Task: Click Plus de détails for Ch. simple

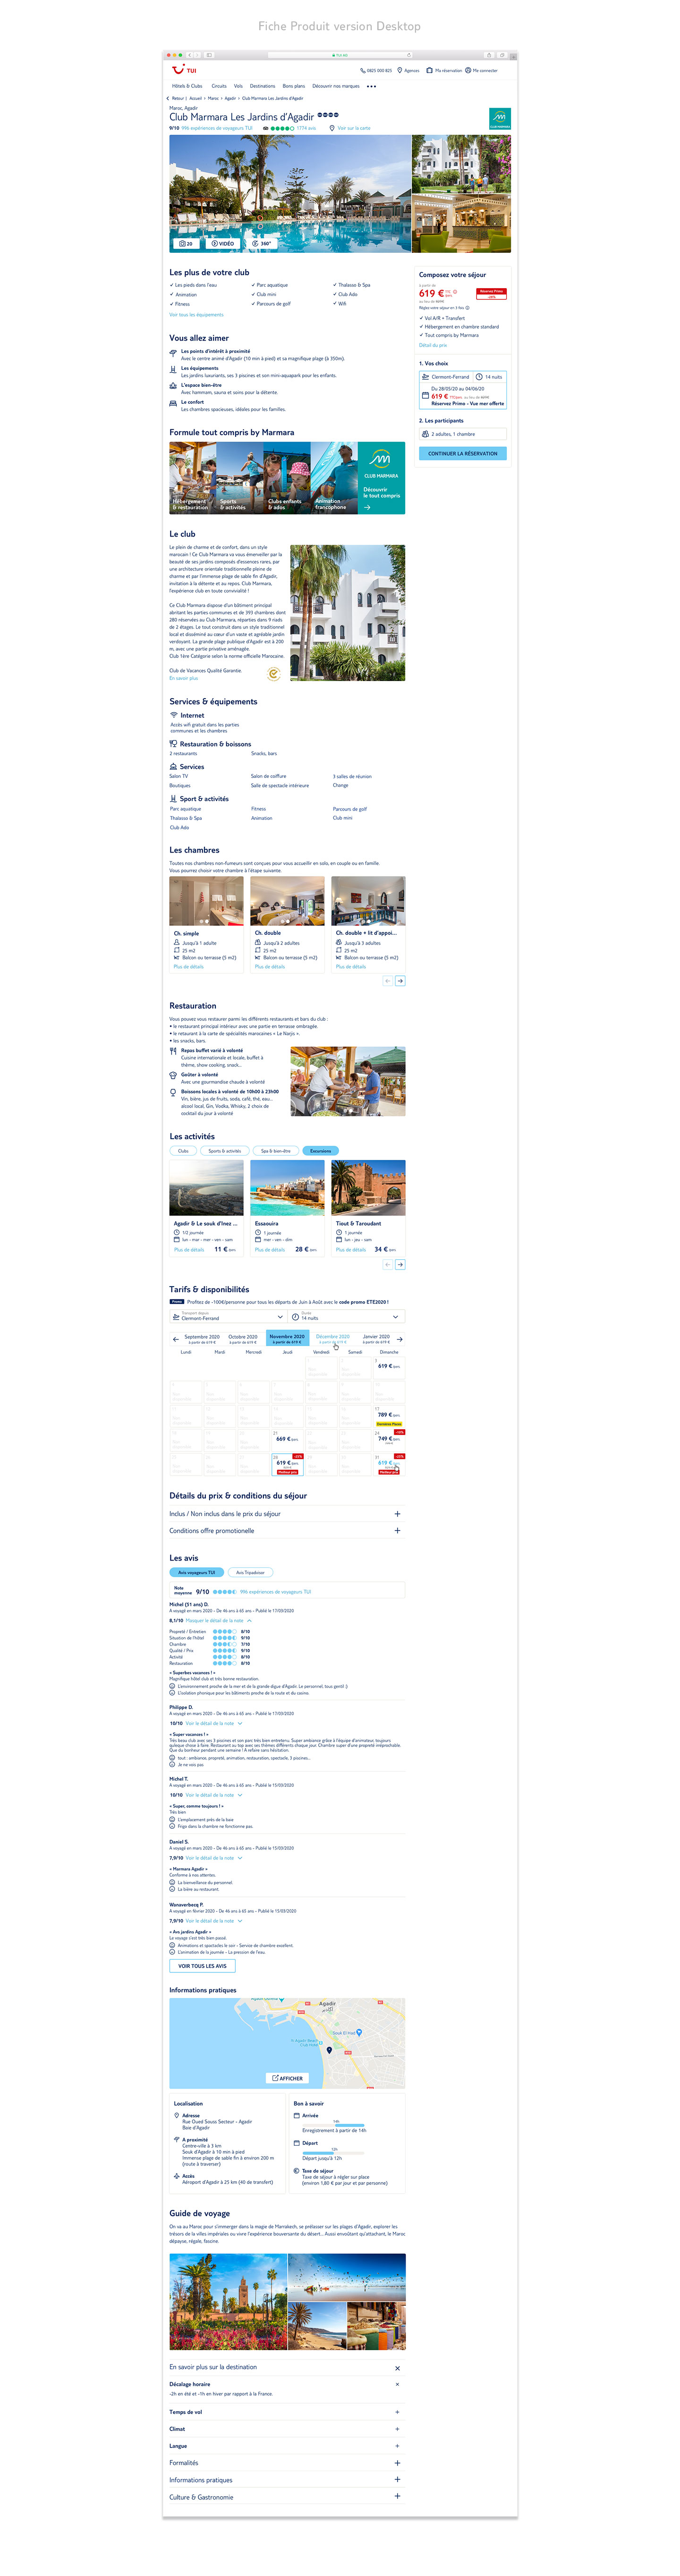Action: (188, 967)
